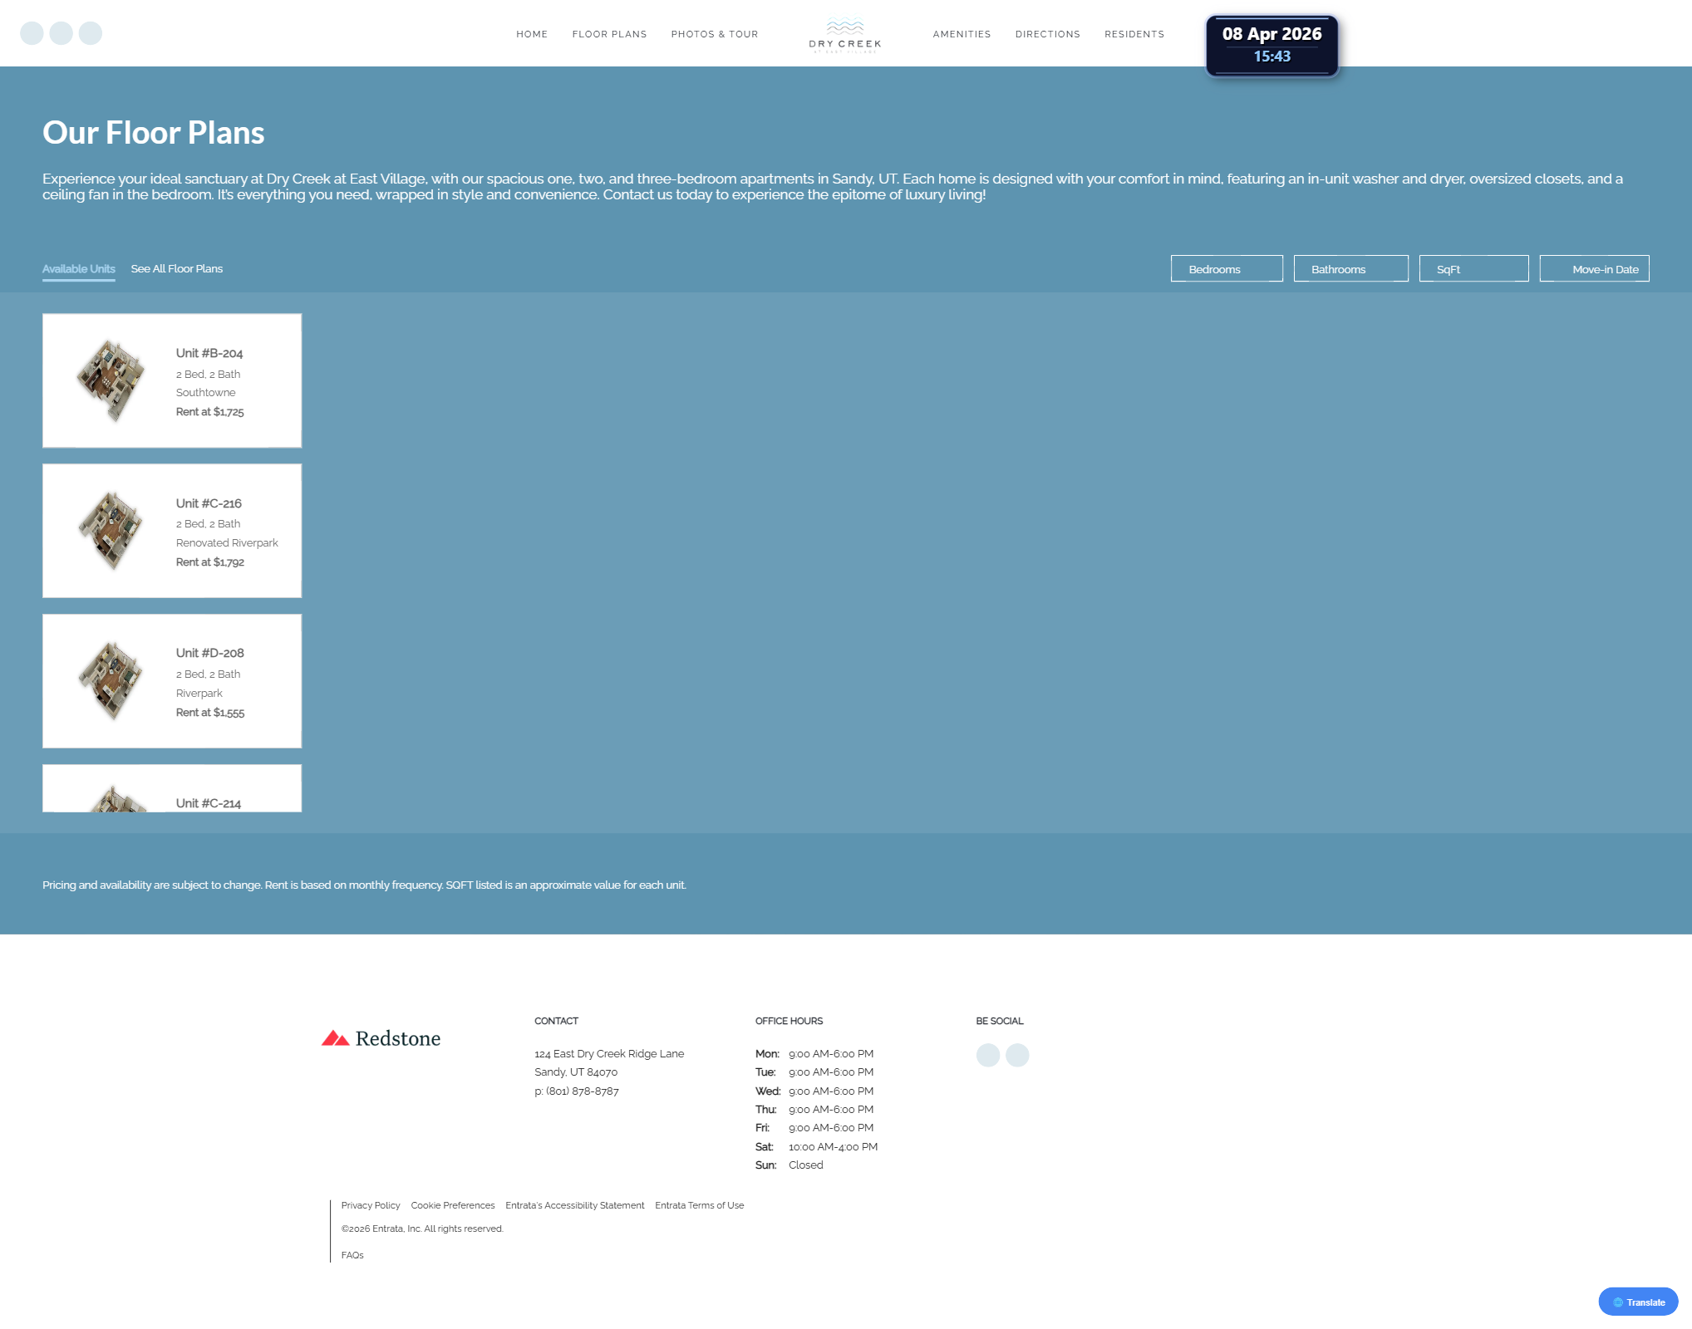
Task: Click the middle circle icon in header
Action: (61, 33)
